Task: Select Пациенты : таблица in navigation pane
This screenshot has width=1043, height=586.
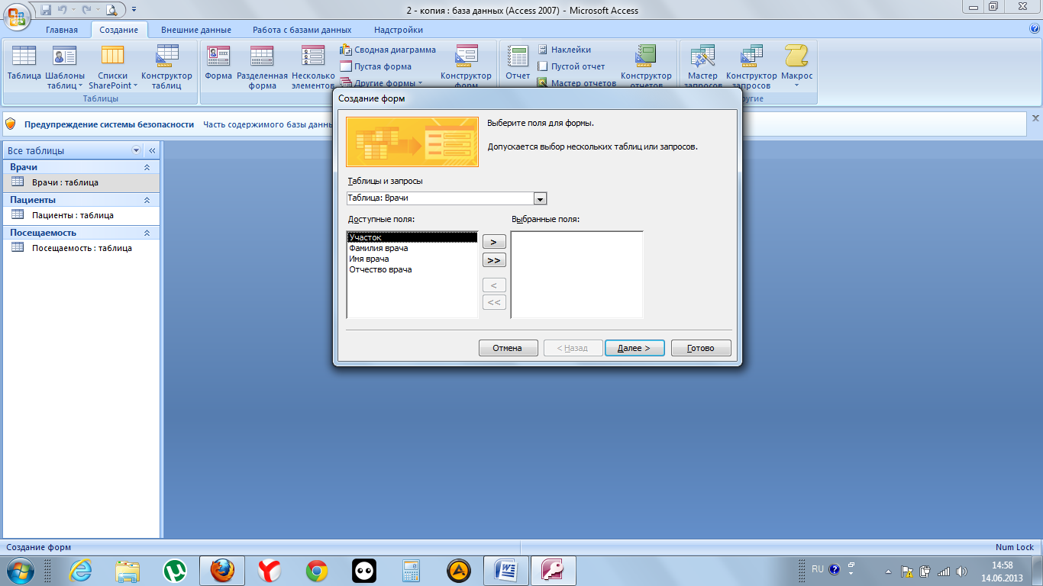Action: point(82,215)
